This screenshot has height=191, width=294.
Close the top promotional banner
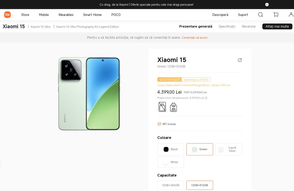(267, 5)
